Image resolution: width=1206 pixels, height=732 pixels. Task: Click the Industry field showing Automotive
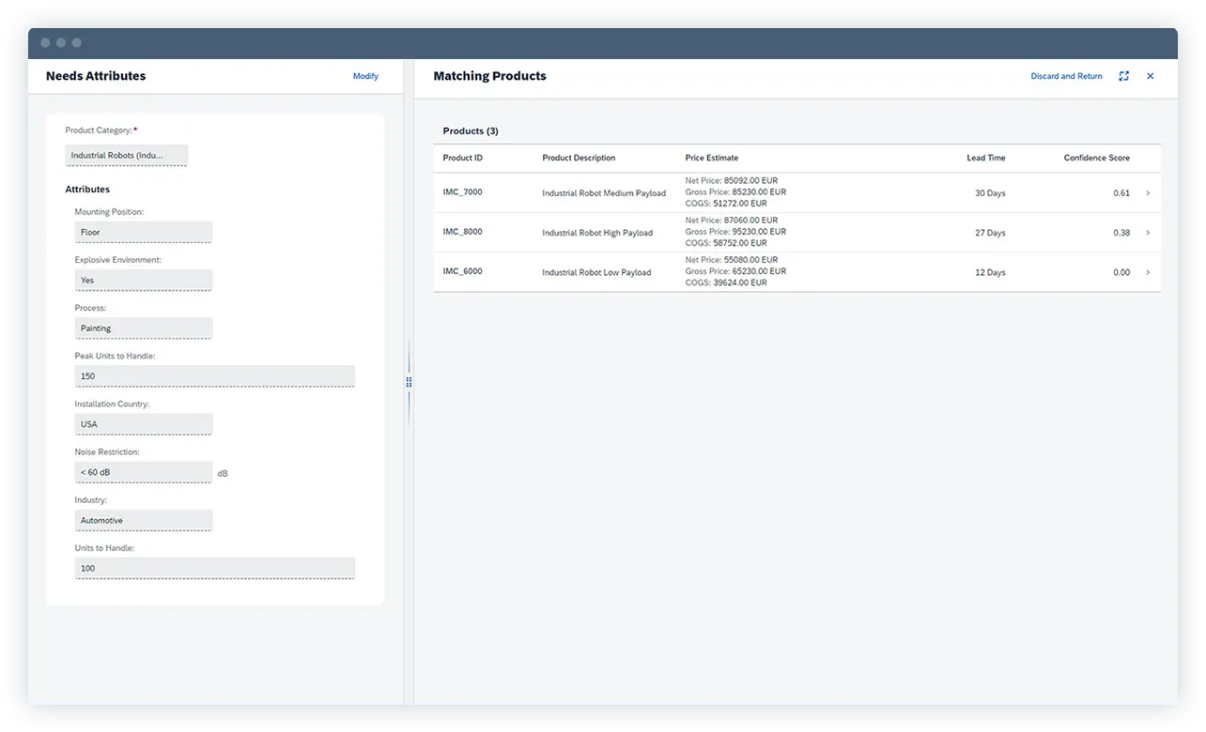(x=143, y=520)
